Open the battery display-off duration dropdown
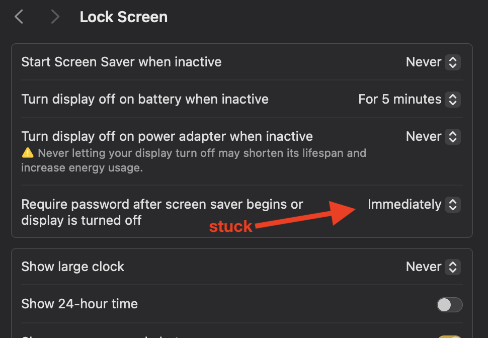 point(408,99)
